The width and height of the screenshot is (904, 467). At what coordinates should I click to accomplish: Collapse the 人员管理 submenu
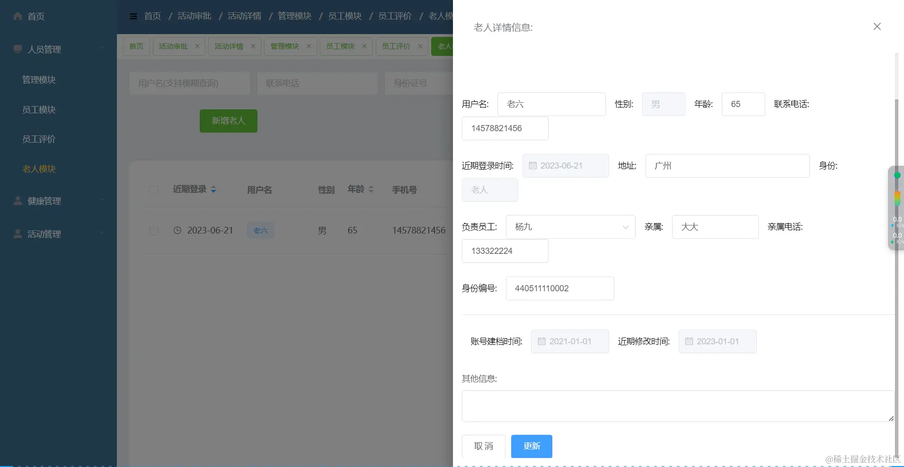[101, 49]
